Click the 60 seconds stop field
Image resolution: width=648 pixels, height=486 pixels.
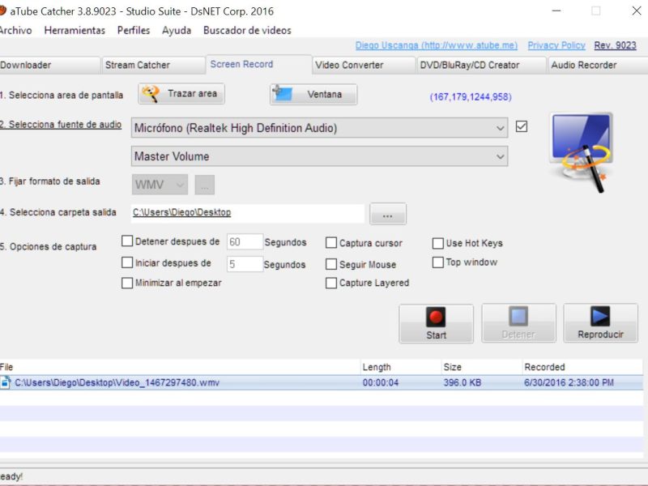point(245,241)
